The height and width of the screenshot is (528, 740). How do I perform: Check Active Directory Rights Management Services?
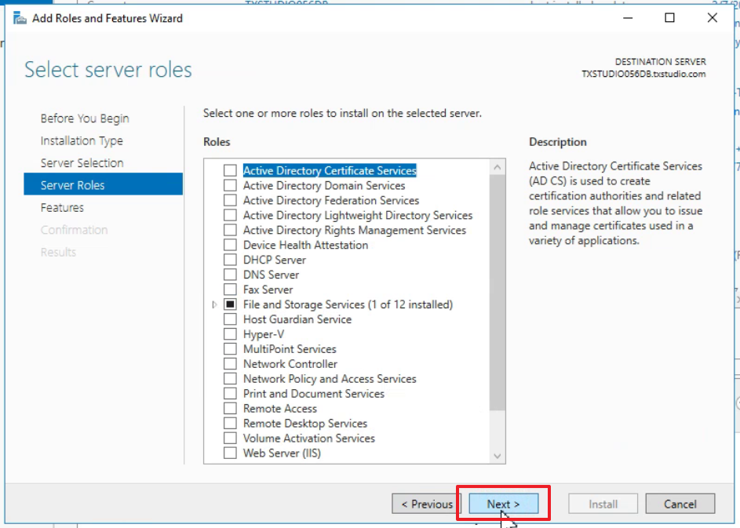tap(230, 230)
